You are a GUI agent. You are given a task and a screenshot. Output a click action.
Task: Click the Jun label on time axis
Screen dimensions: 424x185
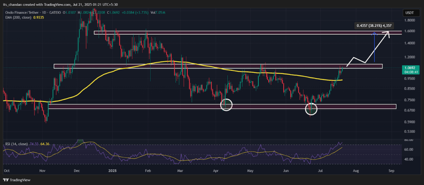[287, 171]
